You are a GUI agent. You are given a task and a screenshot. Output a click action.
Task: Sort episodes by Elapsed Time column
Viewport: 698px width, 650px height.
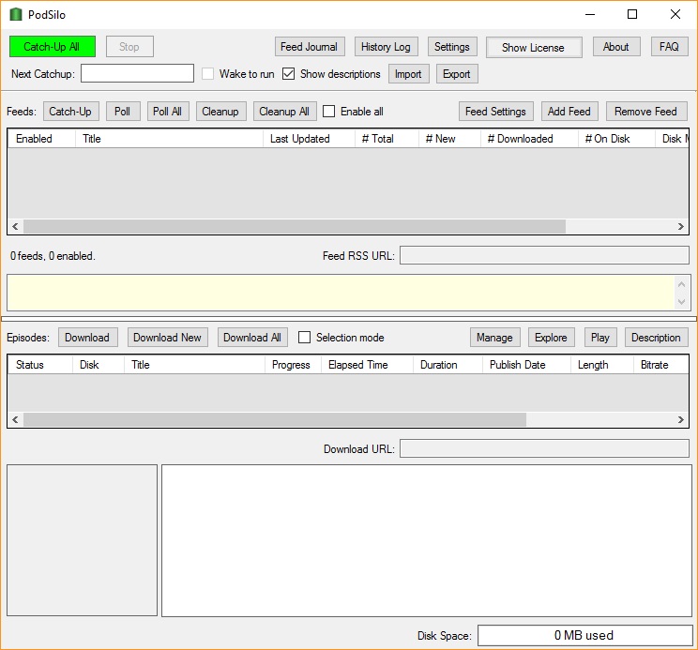[367, 365]
